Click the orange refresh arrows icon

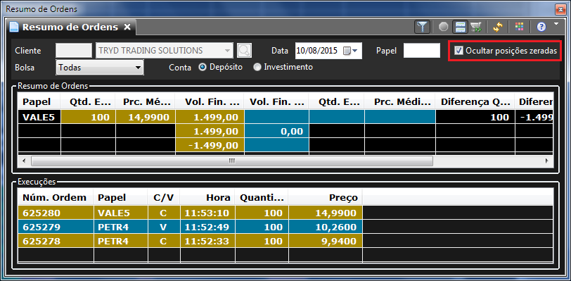point(497,27)
